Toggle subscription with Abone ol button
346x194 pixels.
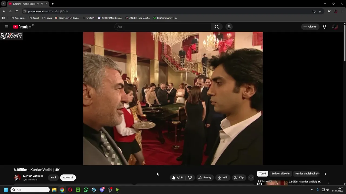click(68, 178)
